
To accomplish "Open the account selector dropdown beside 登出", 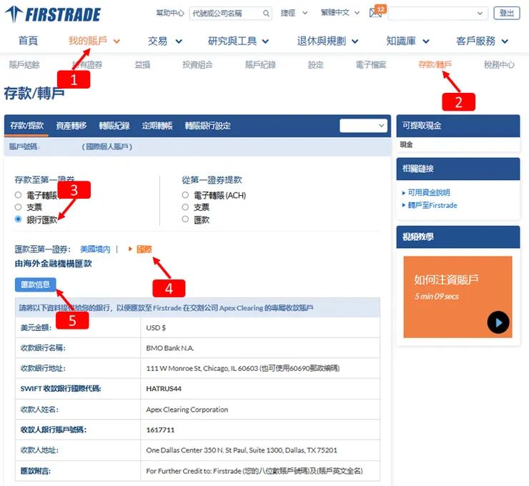I will point(438,14).
